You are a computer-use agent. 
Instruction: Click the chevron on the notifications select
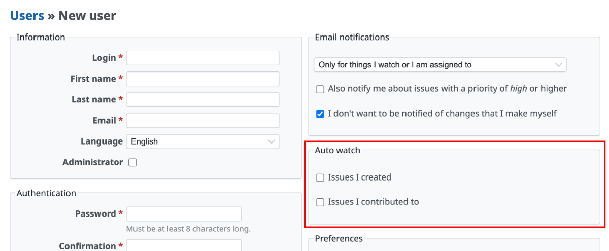(x=559, y=65)
